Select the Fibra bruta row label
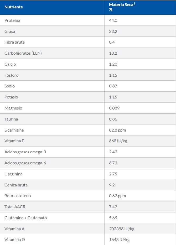Viewport: 176px width, 245px height. (x=14, y=42)
